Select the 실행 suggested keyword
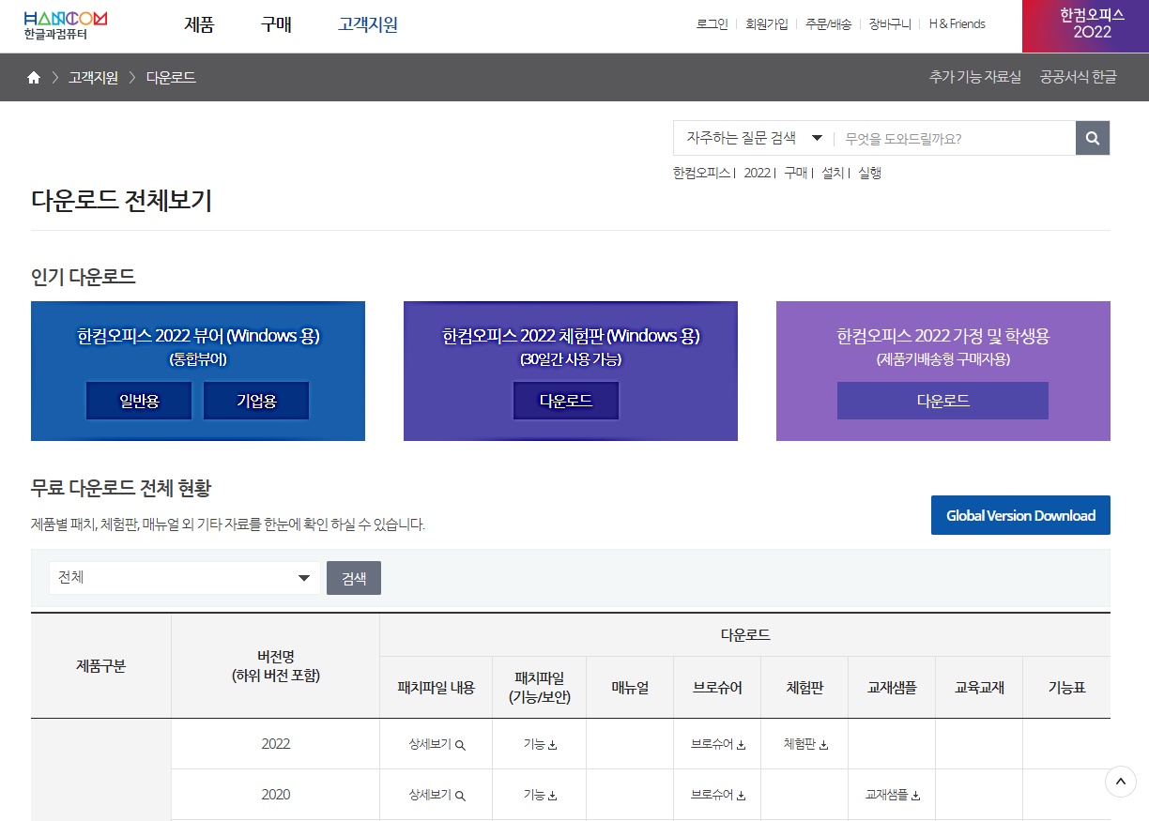 tap(869, 173)
